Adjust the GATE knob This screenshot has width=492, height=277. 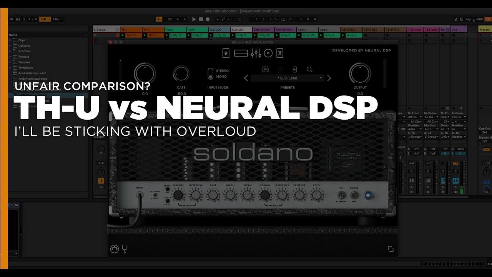coord(181,74)
